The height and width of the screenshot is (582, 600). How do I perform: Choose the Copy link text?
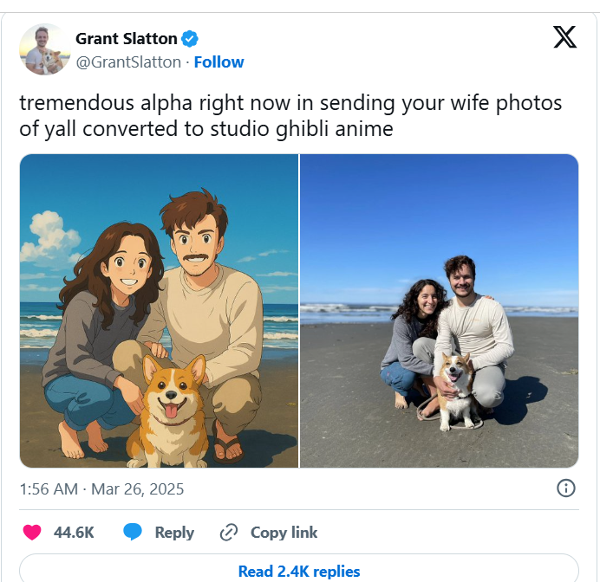284,533
